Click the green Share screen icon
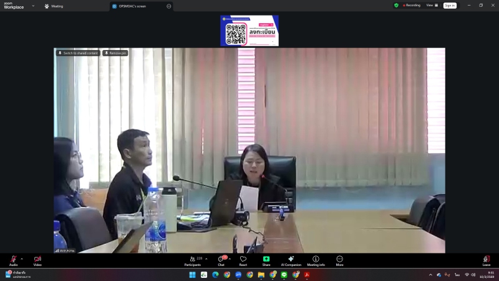This screenshot has height=281, width=499. (266, 259)
